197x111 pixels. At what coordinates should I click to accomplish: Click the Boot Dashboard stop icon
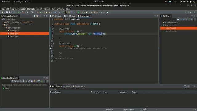click(18, 81)
